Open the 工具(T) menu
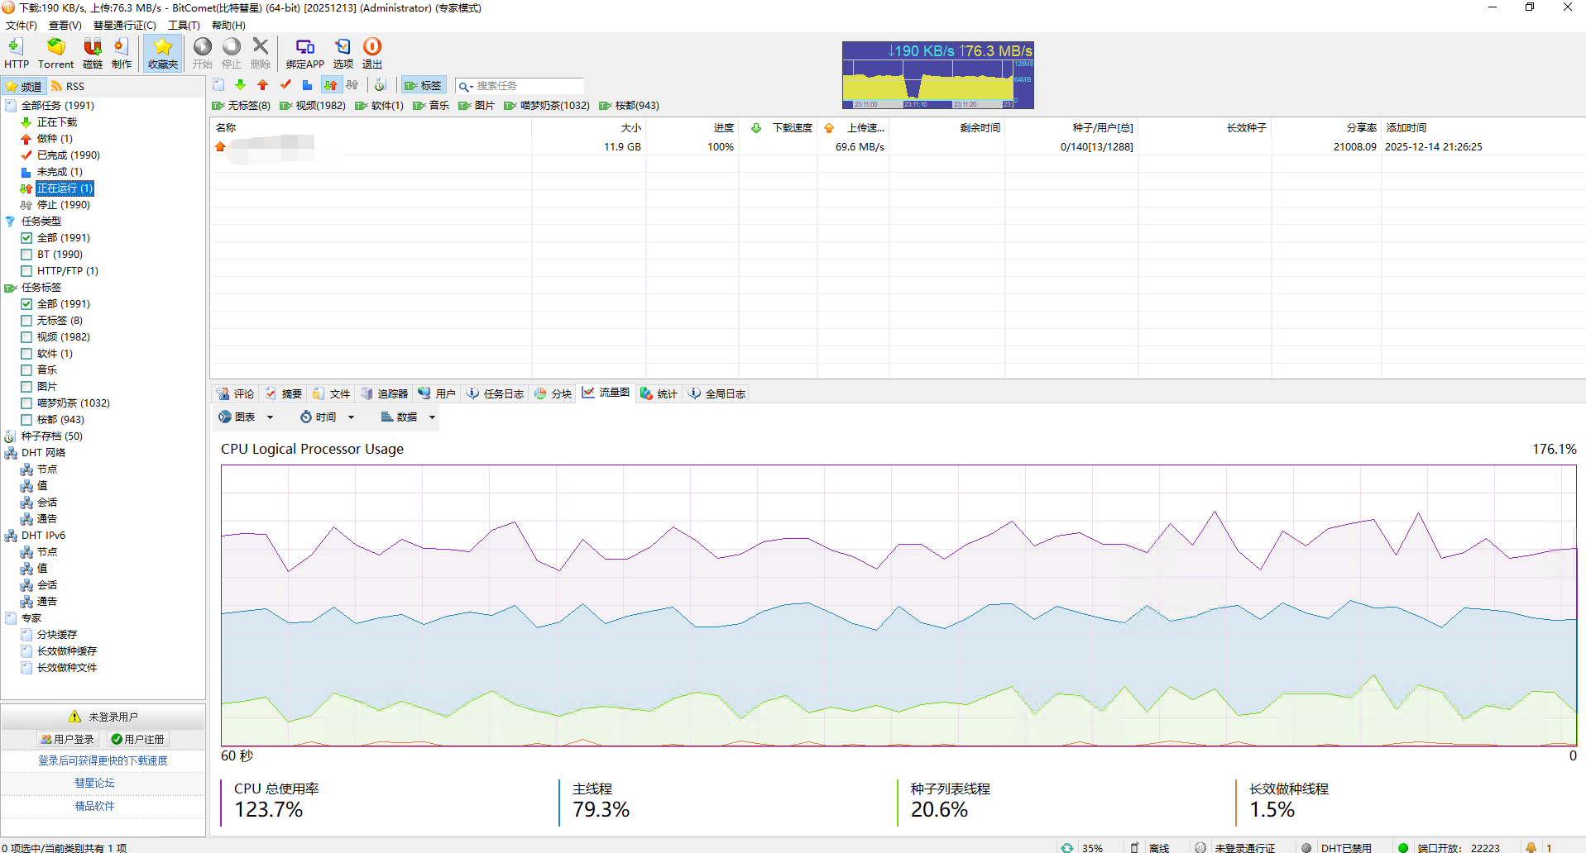 click(184, 26)
